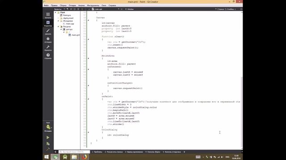Fold the ColorDialog code block marker

88,132
